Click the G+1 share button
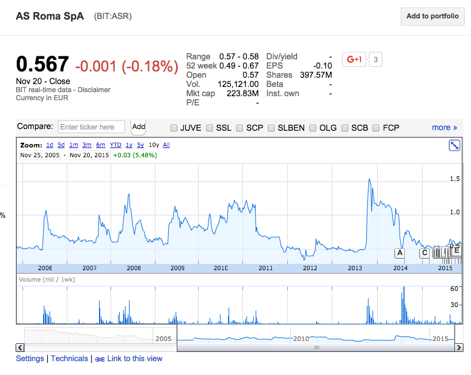Image resolution: width=471 pixels, height=375 pixels. click(354, 59)
